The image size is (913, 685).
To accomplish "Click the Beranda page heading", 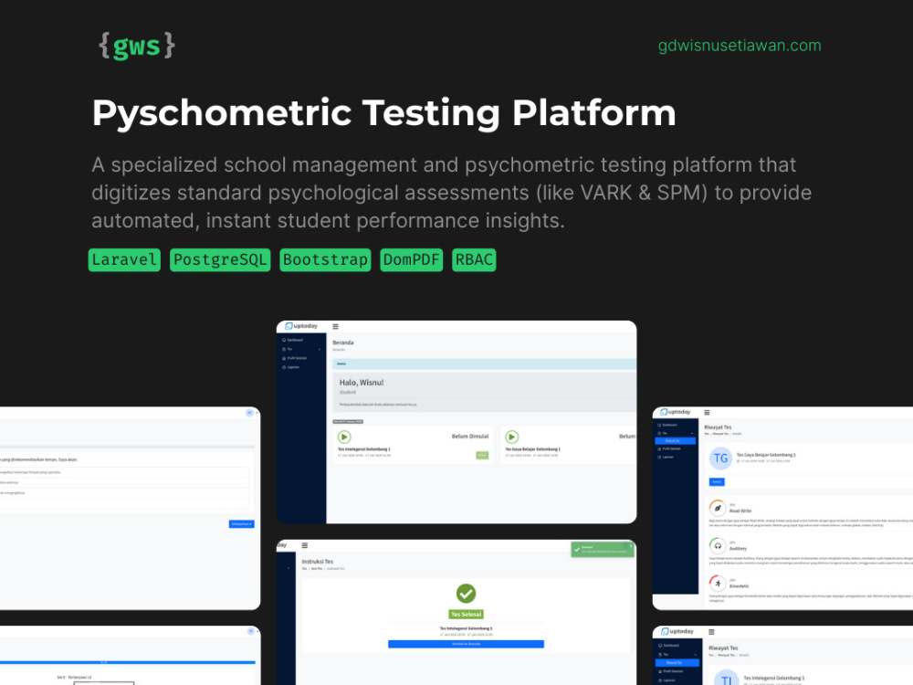I will tap(343, 342).
